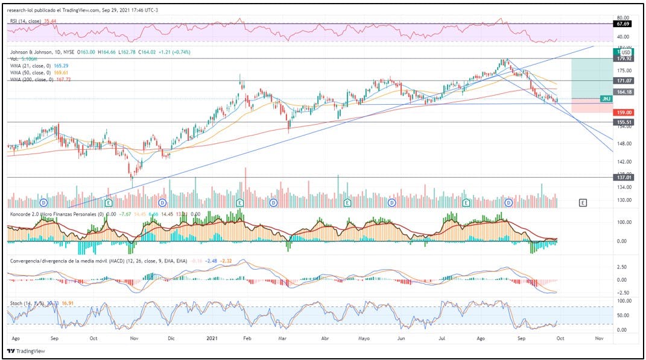Click the Mar month label on time axis
The image size is (646, 360).
click(283, 339)
